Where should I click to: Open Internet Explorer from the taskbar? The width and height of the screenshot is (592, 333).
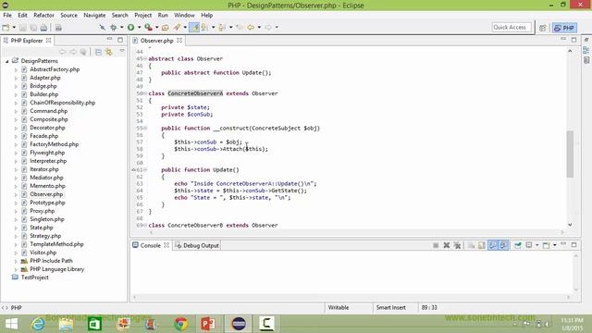(x=38, y=324)
